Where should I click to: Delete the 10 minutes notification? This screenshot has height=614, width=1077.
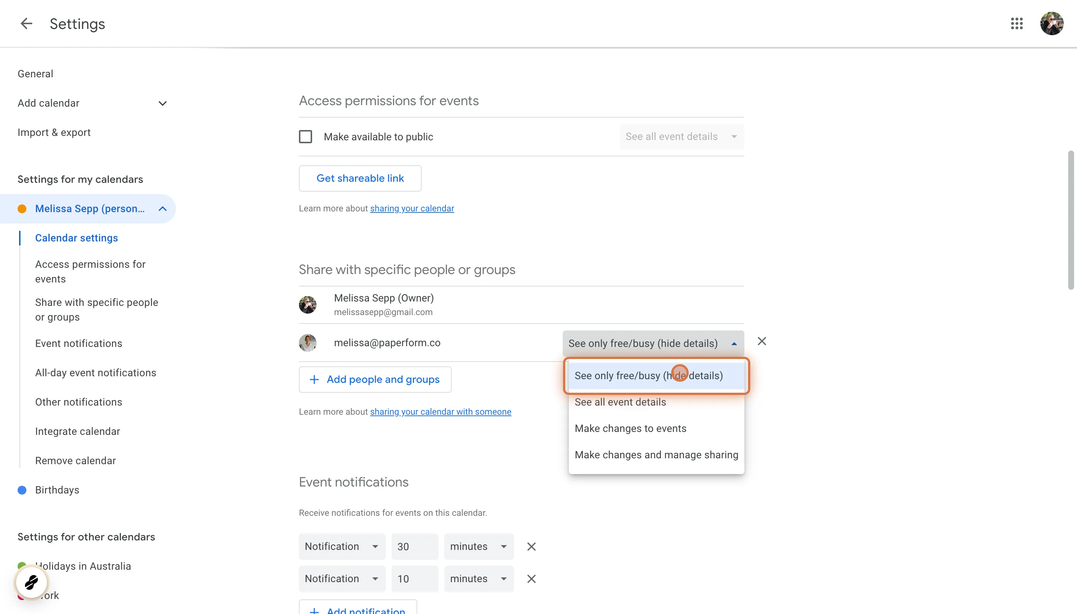(531, 578)
